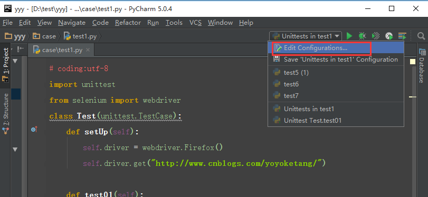Click the 'def setUp(self):' line
Viewport: 428px width, 197px height.
(102, 132)
